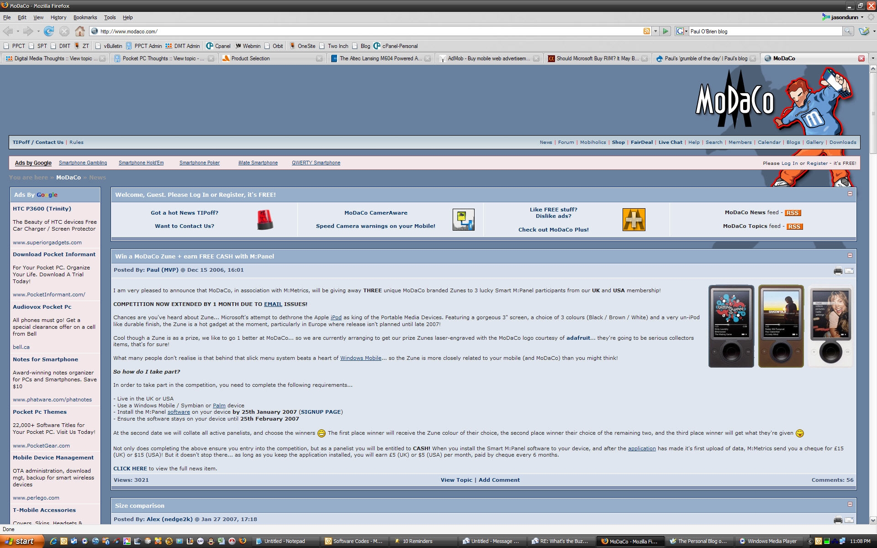Subscribe via the orange RSS feed icon in the address bar

(647, 31)
